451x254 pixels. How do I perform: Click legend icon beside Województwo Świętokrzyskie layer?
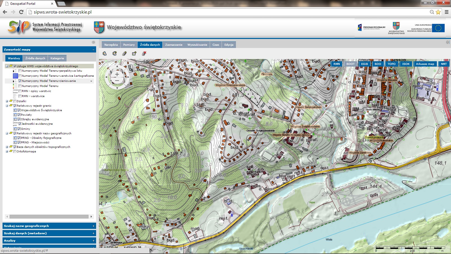[x=15, y=110]
